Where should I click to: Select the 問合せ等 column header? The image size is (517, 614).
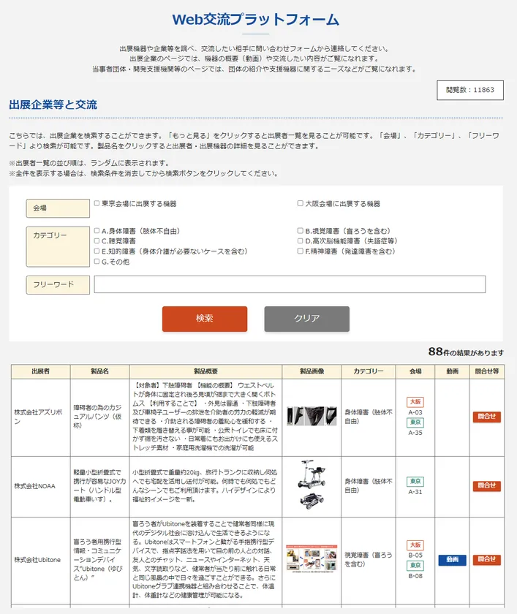pos(487,371)
